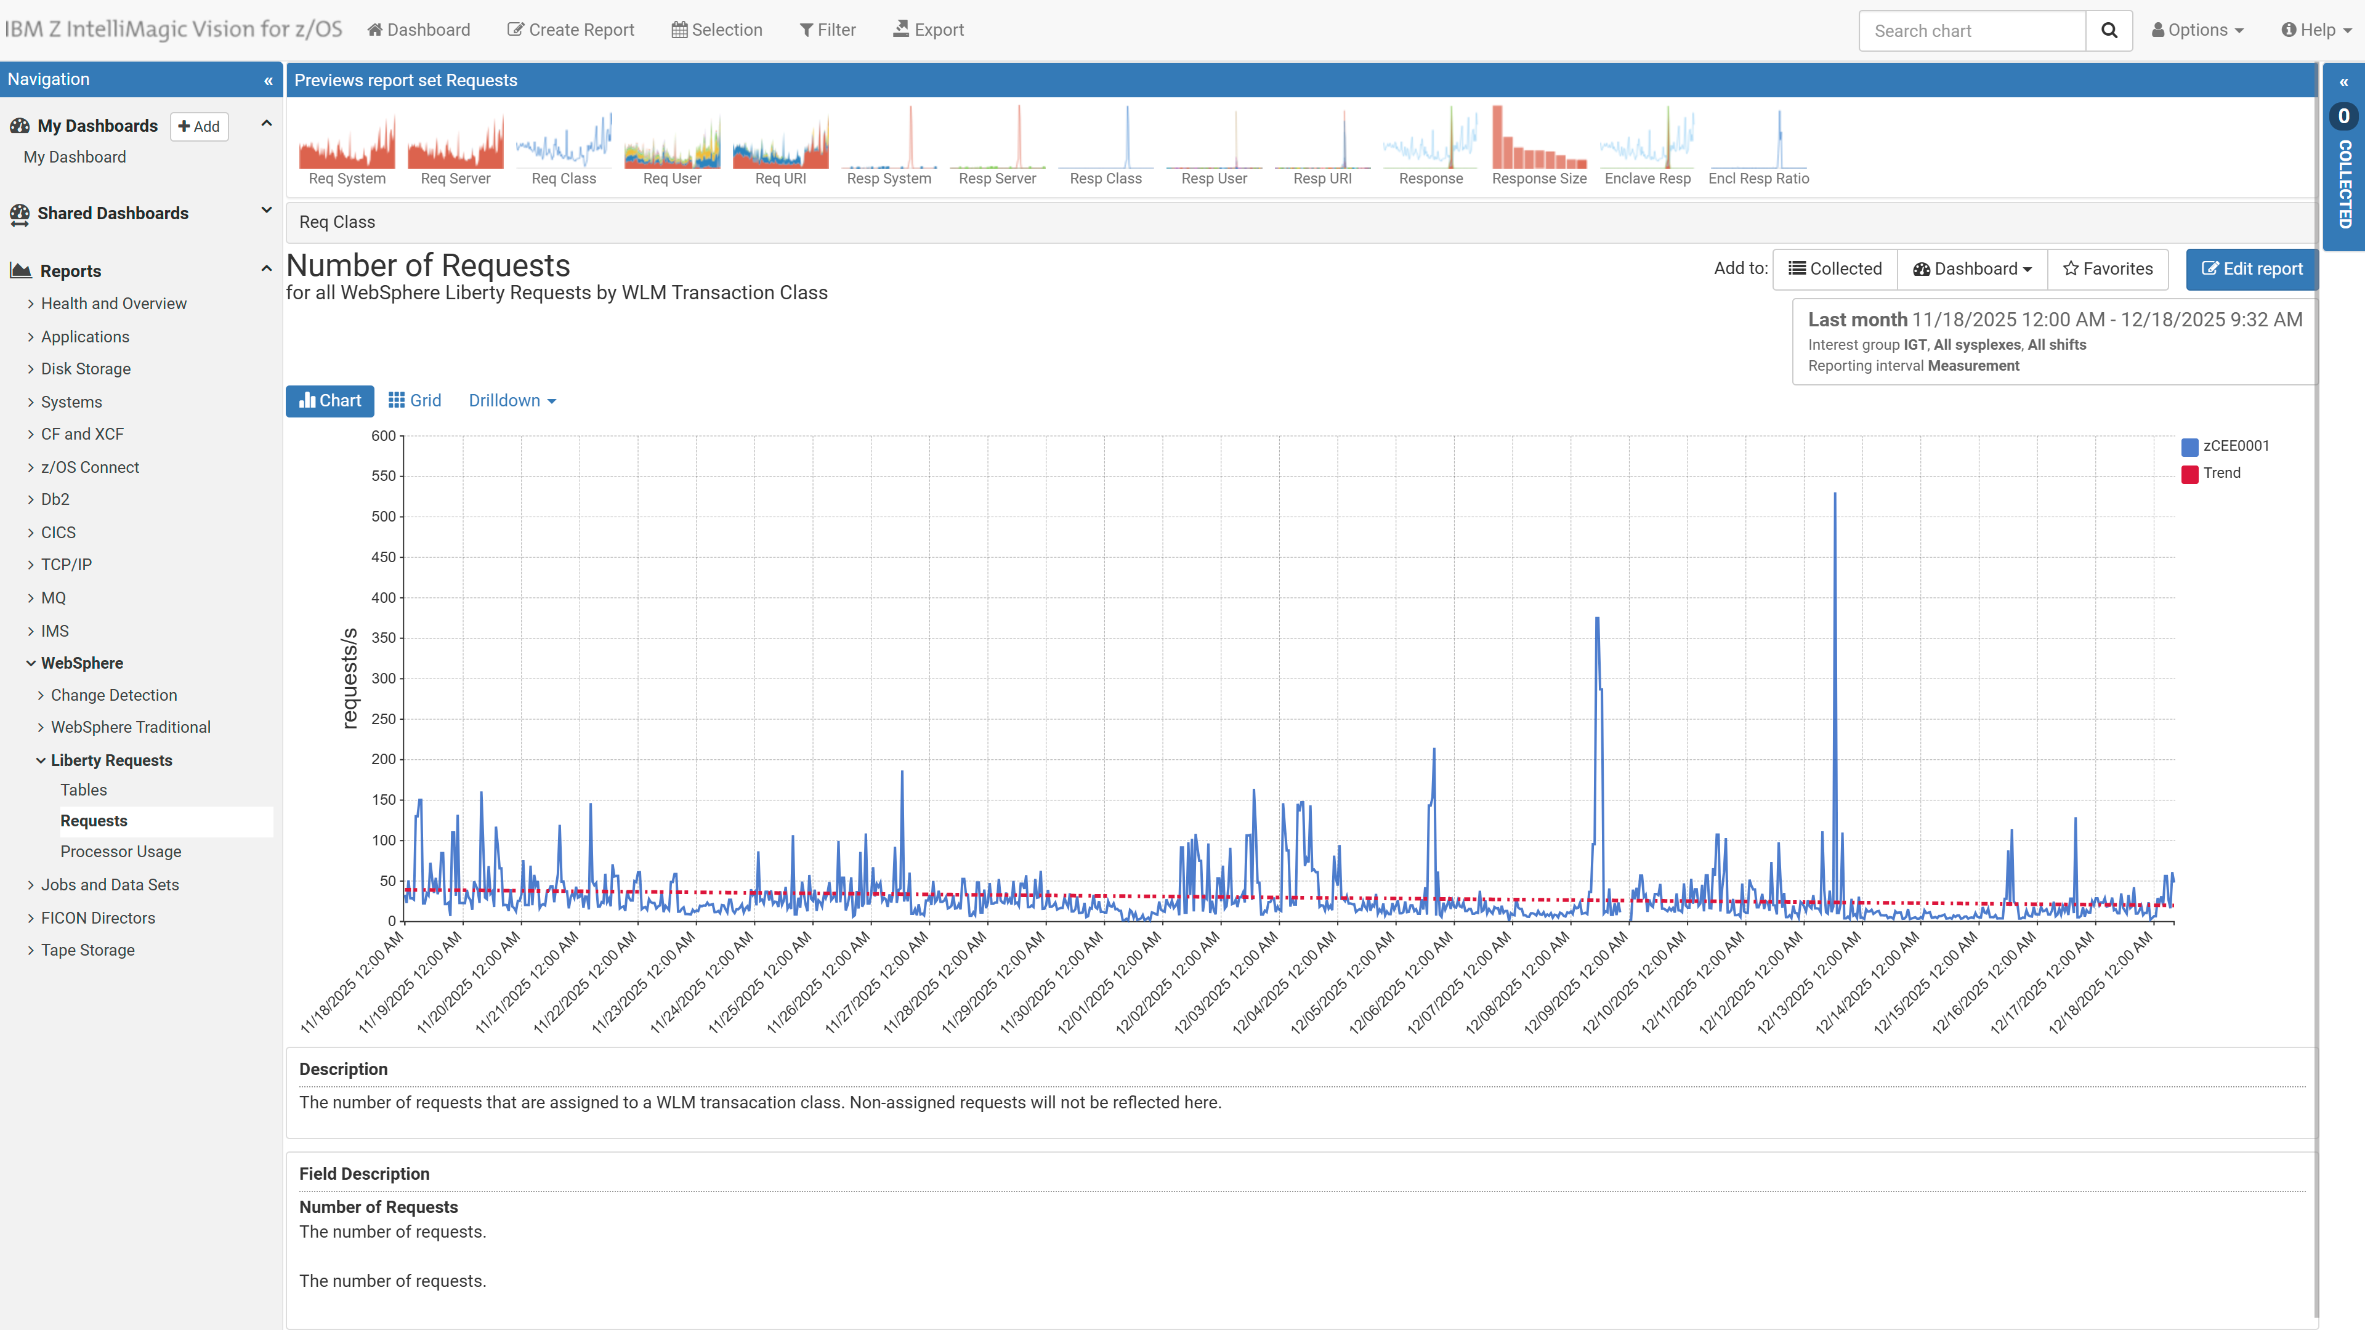
Task: Open the Selection calendar menu
Action: tap(717, 30)
